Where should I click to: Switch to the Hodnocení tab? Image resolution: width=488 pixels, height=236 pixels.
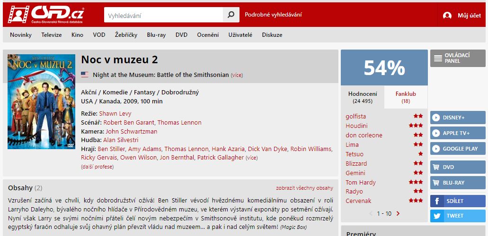tap(363, 97)
